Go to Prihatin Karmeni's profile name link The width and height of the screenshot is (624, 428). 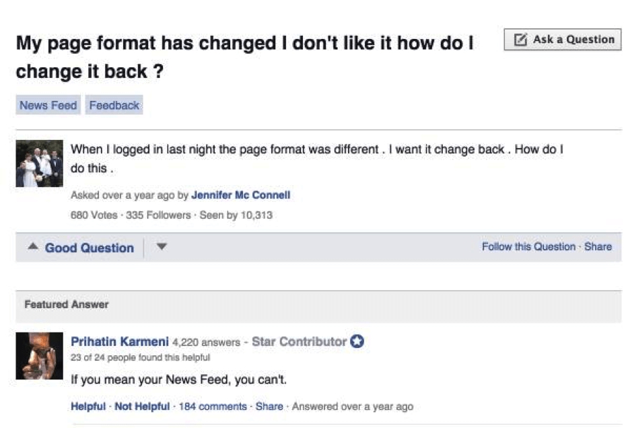pyautogui.click(x=120, y=341)
